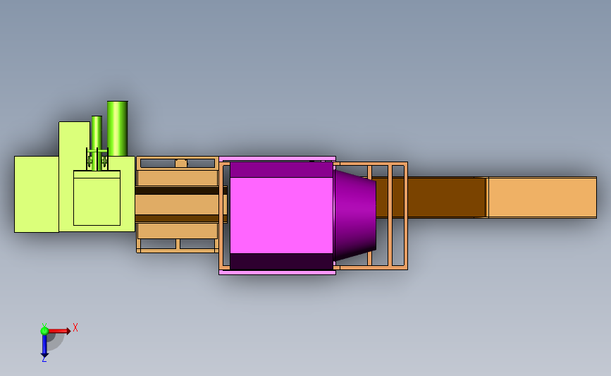Image resolution: width=611 pixels, height=376 pixels.
Task: Click the red X label on the triad
Action: pyautogui.click(x=75, y=327)
